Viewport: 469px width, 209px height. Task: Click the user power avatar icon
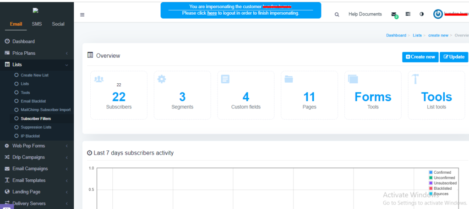pos(438,14)
